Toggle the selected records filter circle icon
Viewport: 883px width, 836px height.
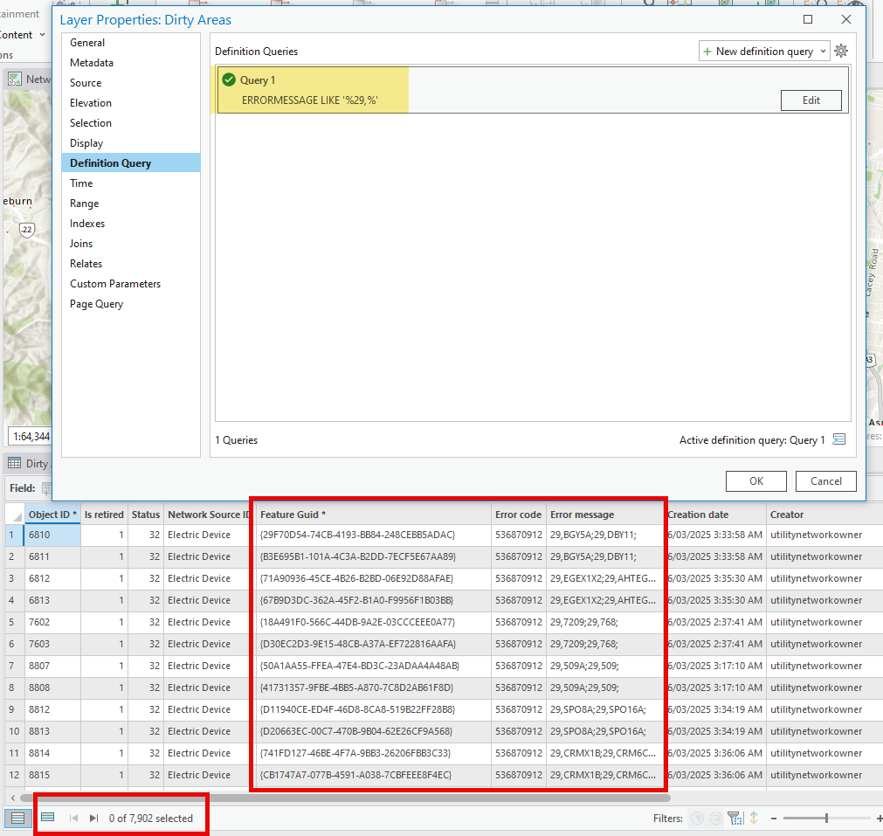[x=697, y=818]
